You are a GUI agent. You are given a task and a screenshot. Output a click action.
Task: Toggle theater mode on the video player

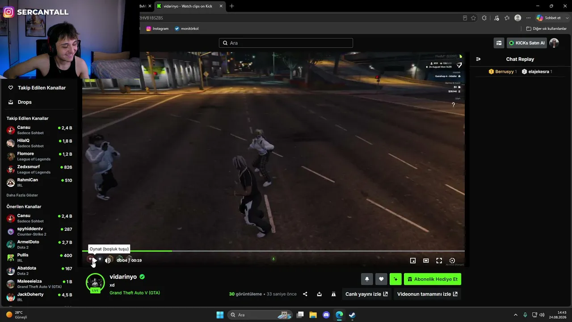[426, 260]
